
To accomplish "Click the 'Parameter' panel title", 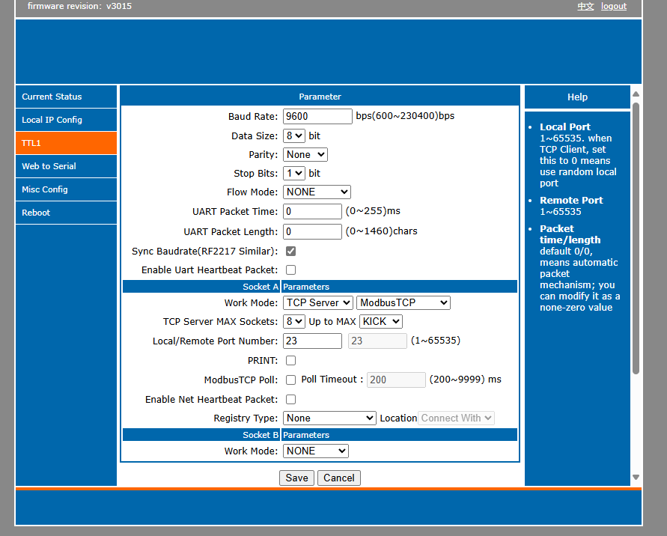I will coord(320,97).
